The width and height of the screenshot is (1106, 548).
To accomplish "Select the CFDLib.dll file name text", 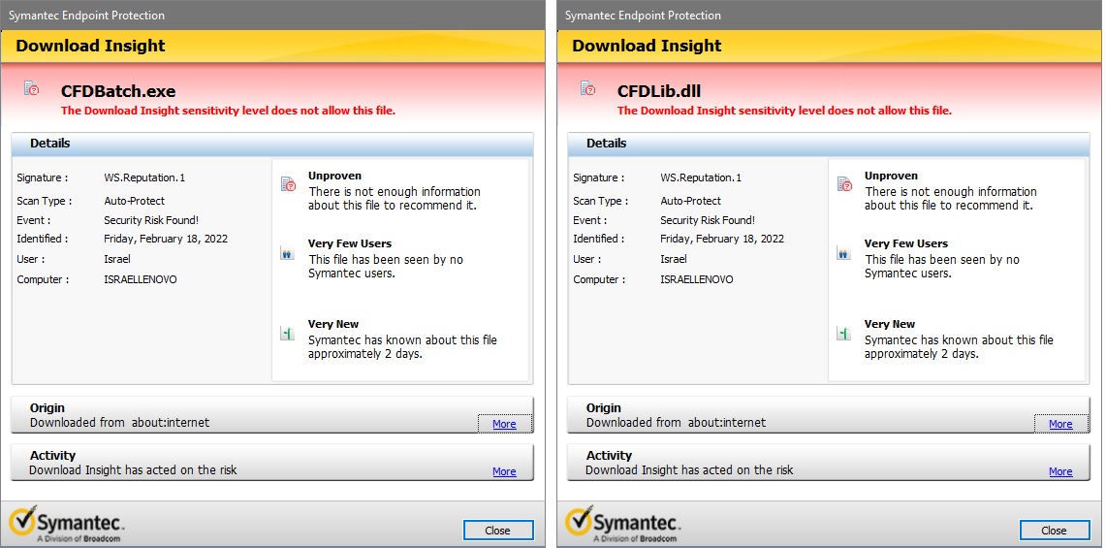I will coord(659,91).
